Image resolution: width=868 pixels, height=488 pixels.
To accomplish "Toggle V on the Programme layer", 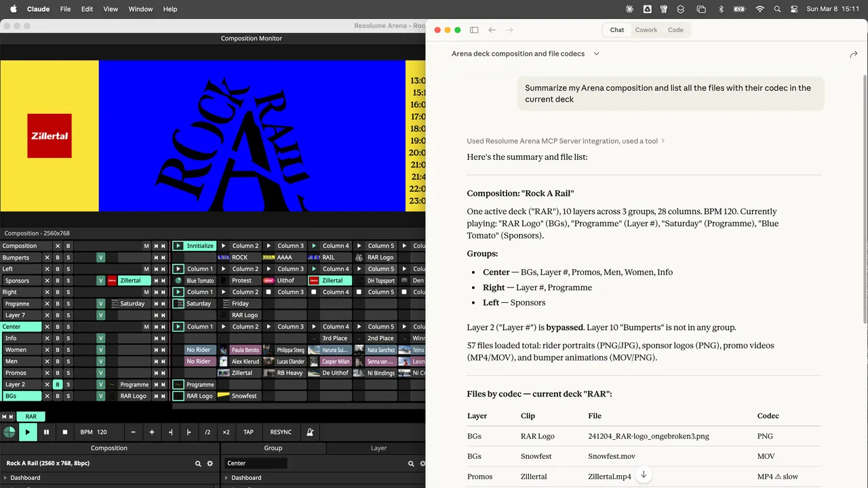I will coord(101,304).
